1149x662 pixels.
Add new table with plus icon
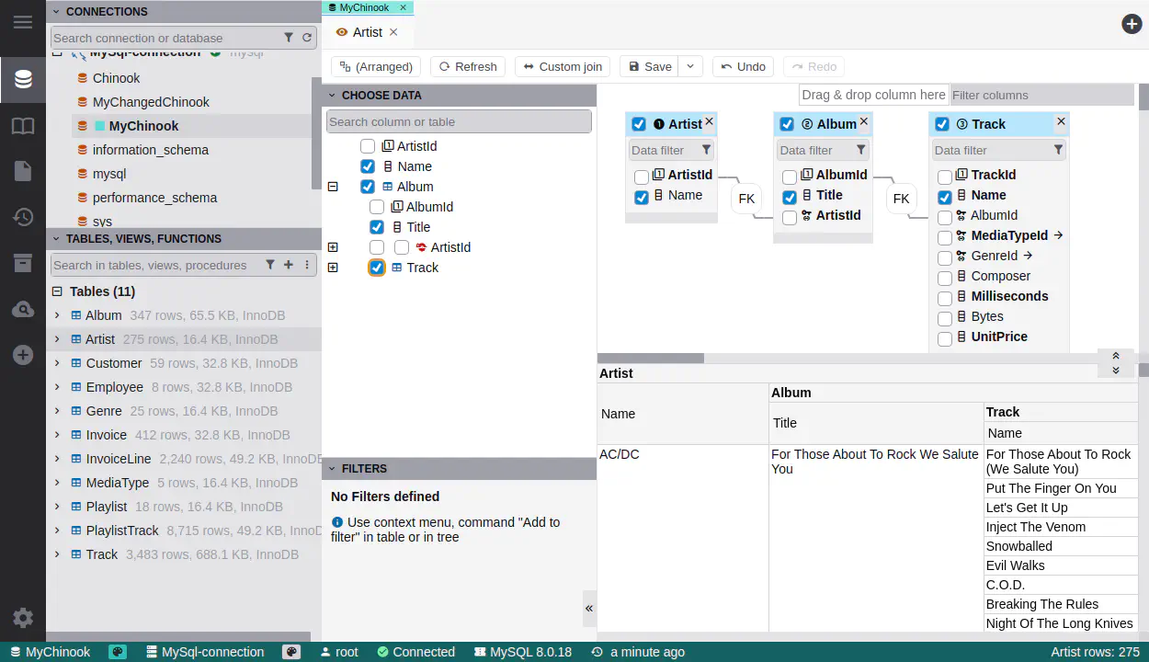pyautogui.click(x=289, y=265)
